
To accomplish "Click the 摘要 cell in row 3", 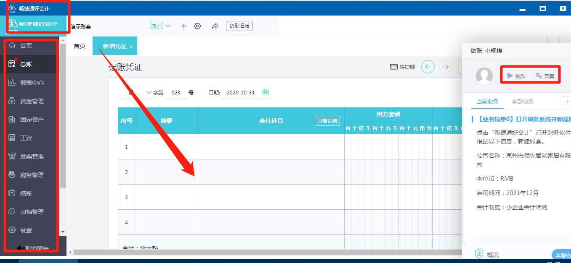I will [x=166, y=197].
